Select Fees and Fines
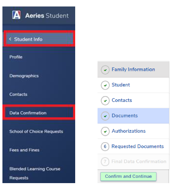Image resolution: width=178 pixels, height=190 pixels. [24, 150]
